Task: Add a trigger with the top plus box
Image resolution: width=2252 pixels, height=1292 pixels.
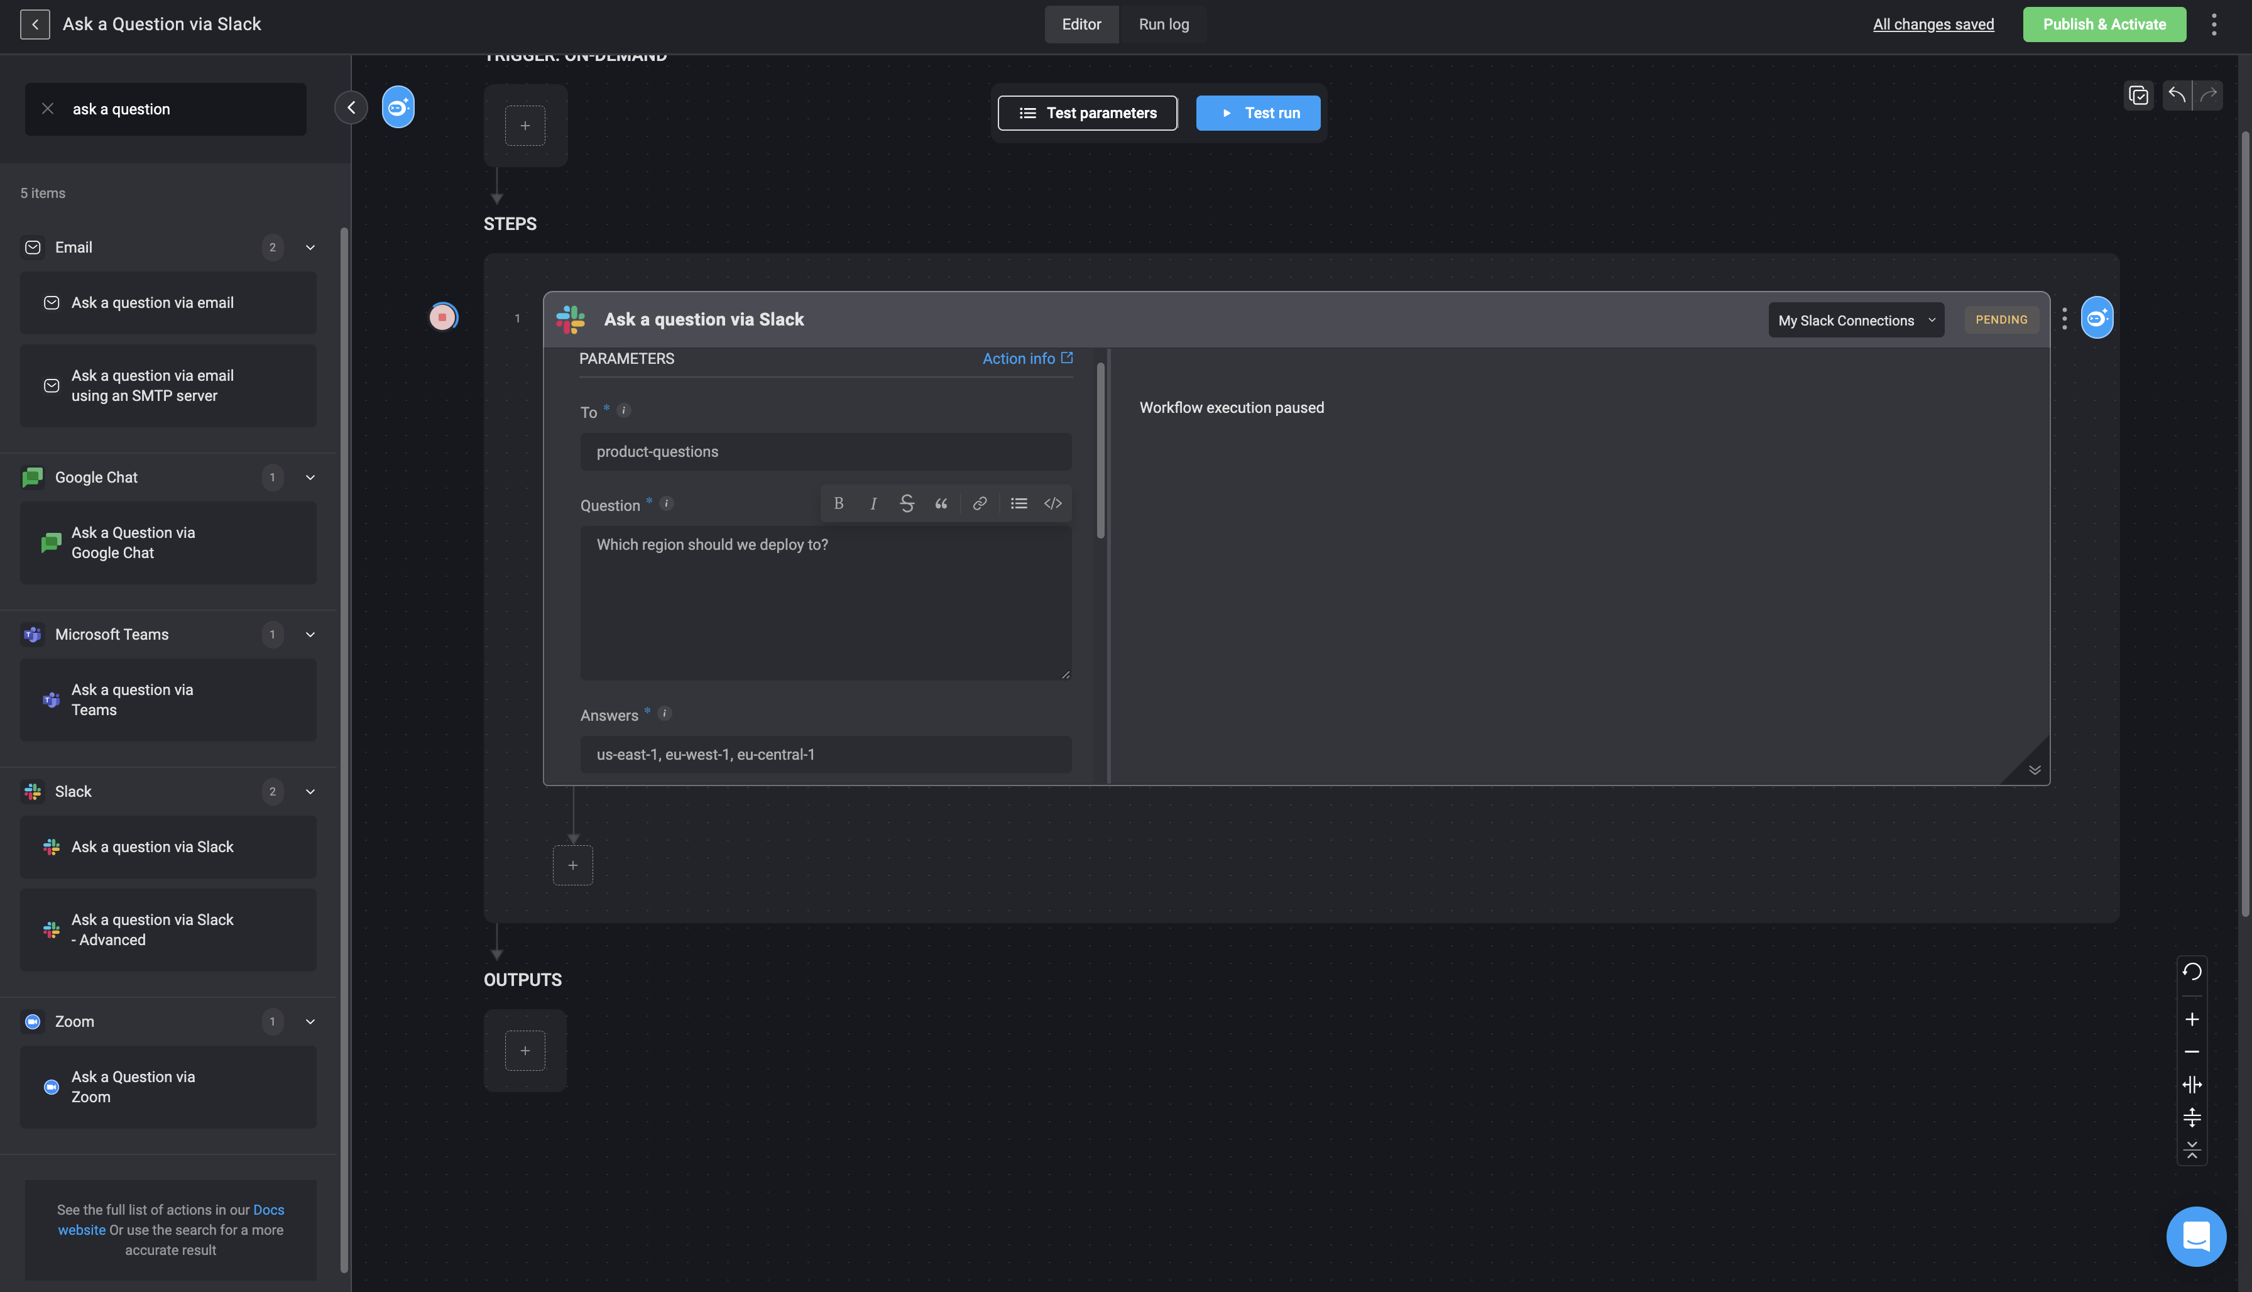Action: (525, 125)
